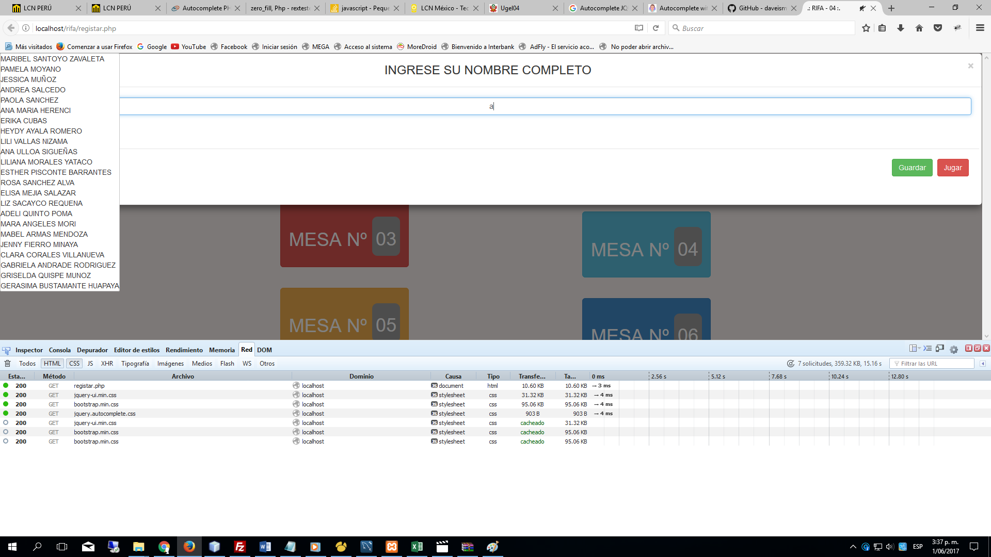
Task: Click the reader view icon in URL bar
Action: [x=639, y=28]
